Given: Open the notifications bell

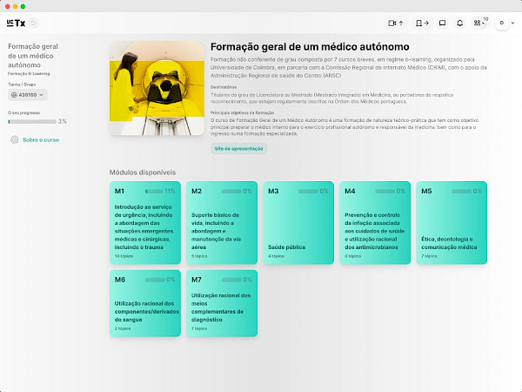Looking at the screenshot, I should pyautogui.click(x=461, y=23).
